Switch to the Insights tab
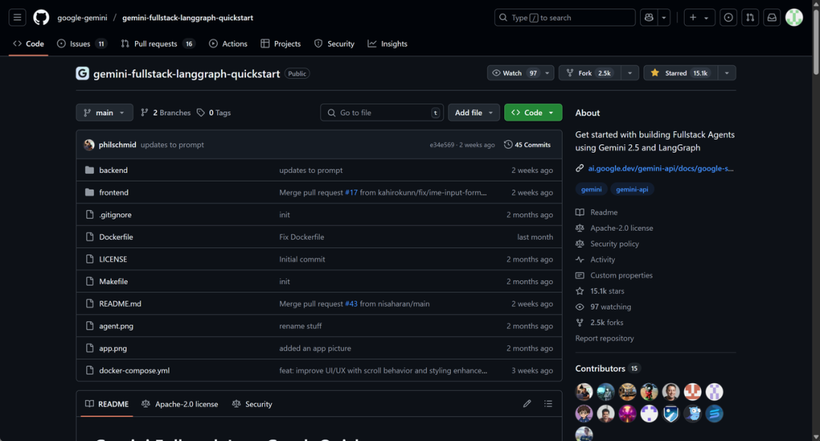Viewport: 820px width, 441px height. 387,44
